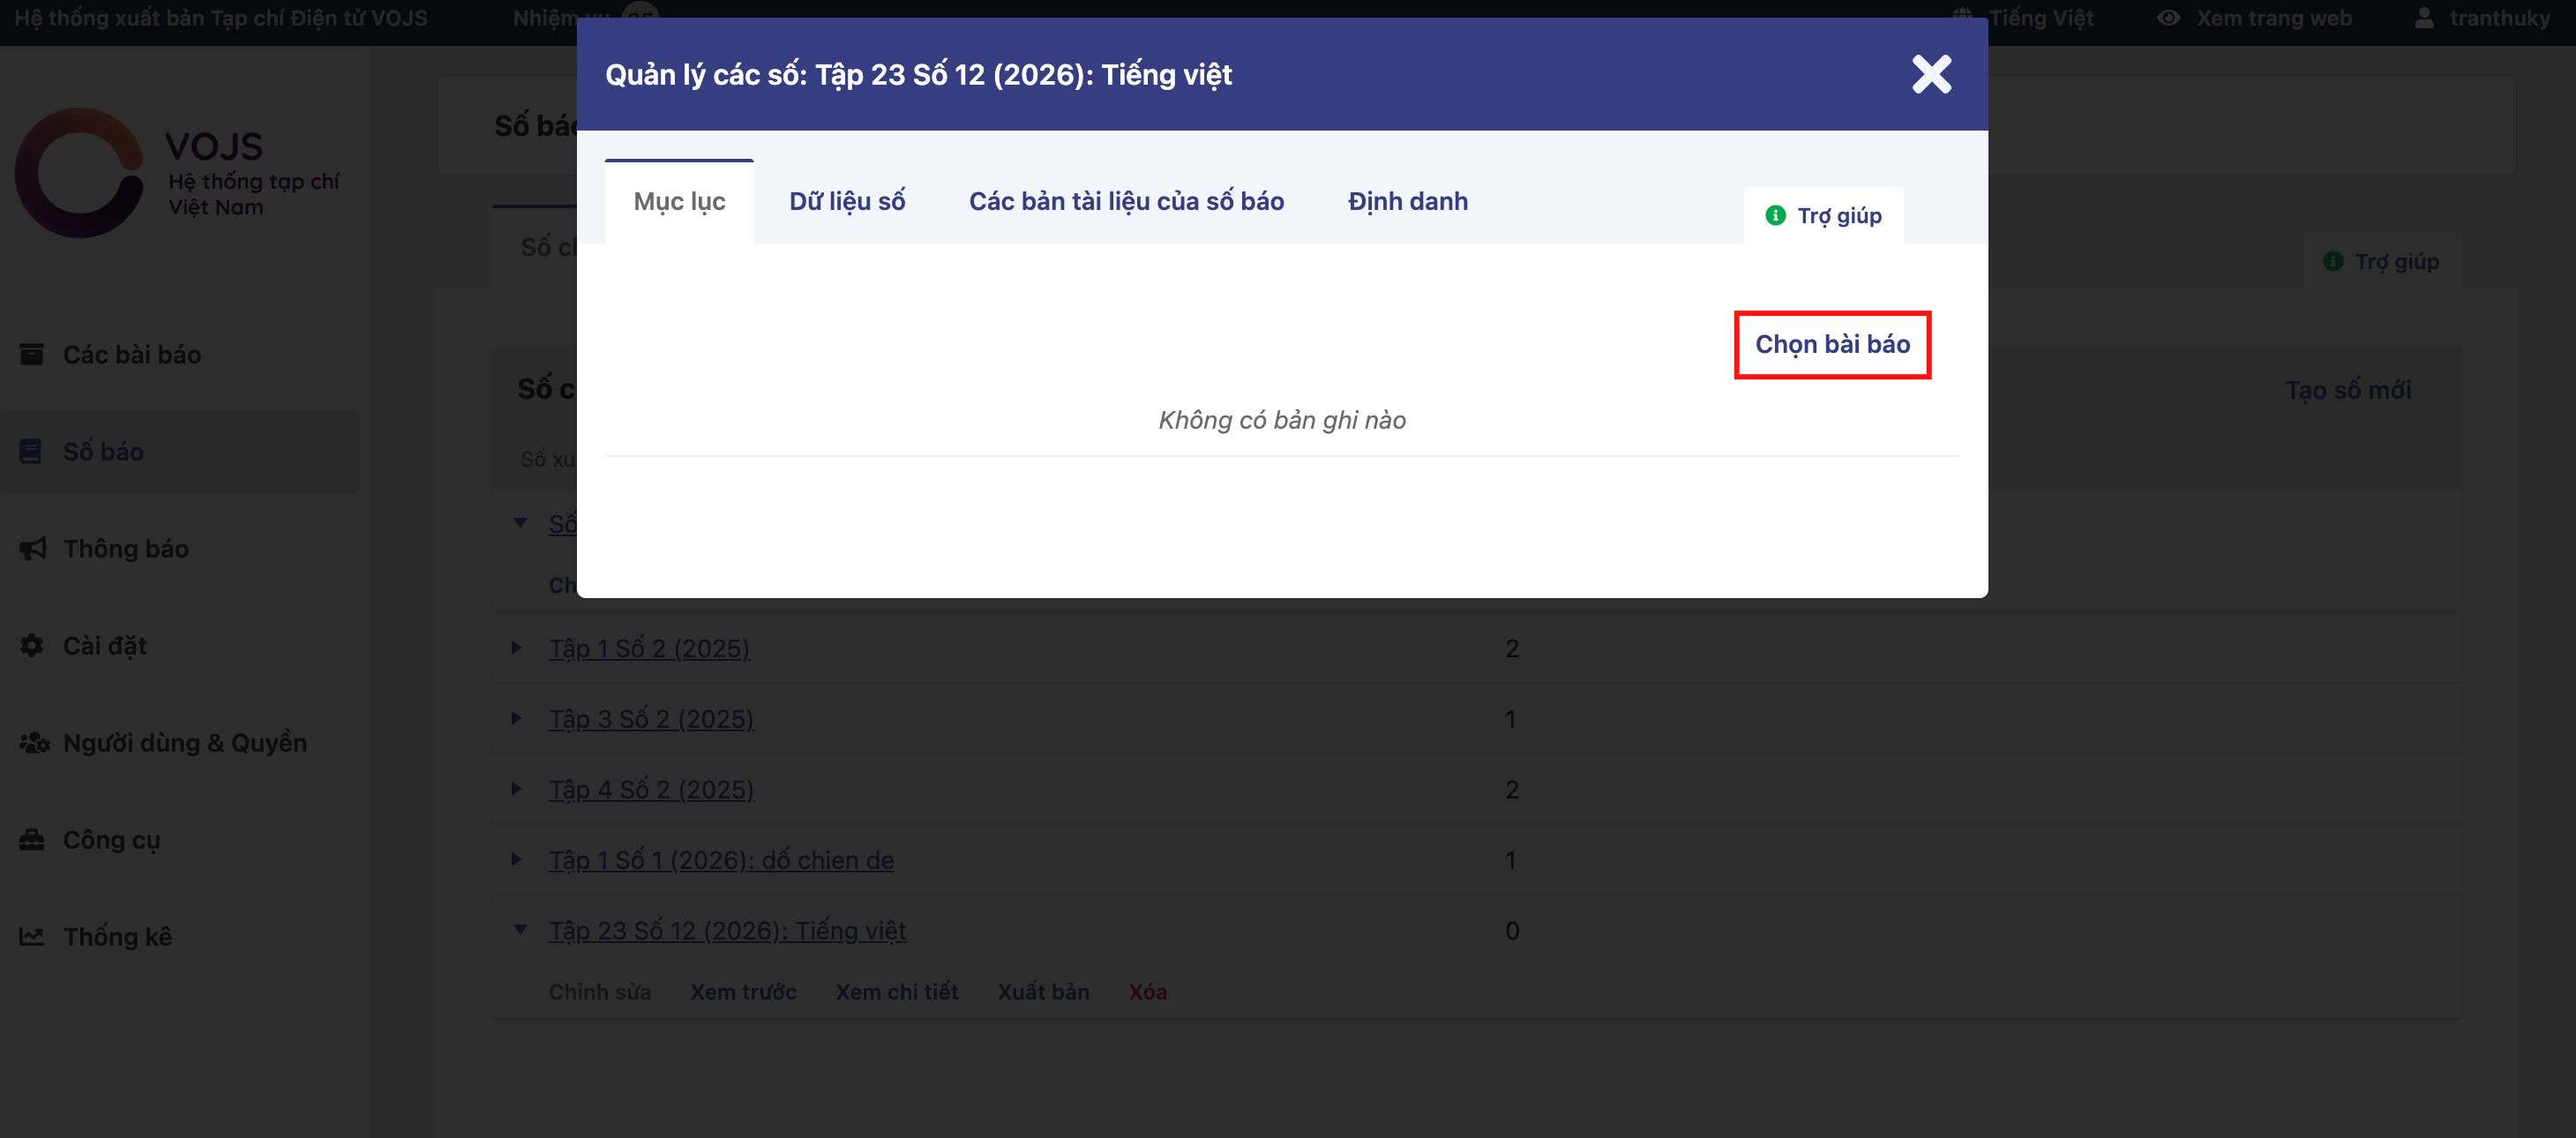
Task: Go to Số báo in the sidebar
Action: [x=103, y=452]
